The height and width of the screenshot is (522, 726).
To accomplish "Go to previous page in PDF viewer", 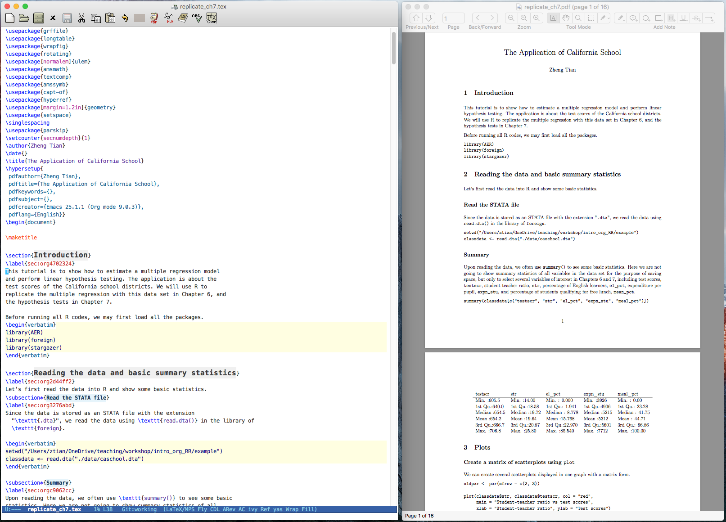I will [416, 18].
